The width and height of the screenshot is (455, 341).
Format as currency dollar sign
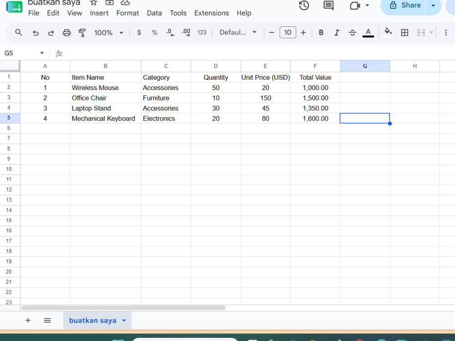[x=139, y=32]
